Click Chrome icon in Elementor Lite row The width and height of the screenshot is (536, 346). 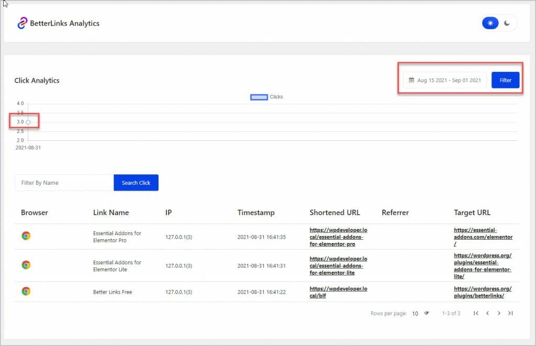point(26,265)
